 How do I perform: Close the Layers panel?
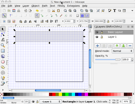[x=132, y=27]
